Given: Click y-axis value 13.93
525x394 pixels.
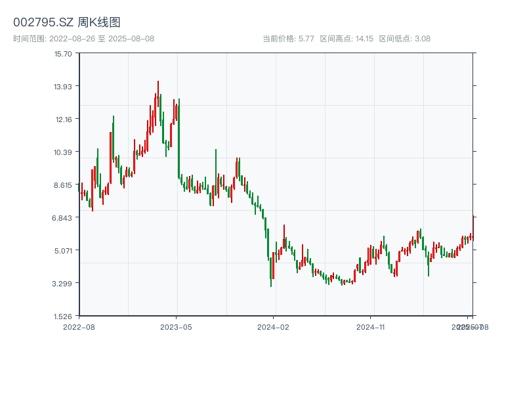Looking at the screenshot, I should (x=63, y=87).
